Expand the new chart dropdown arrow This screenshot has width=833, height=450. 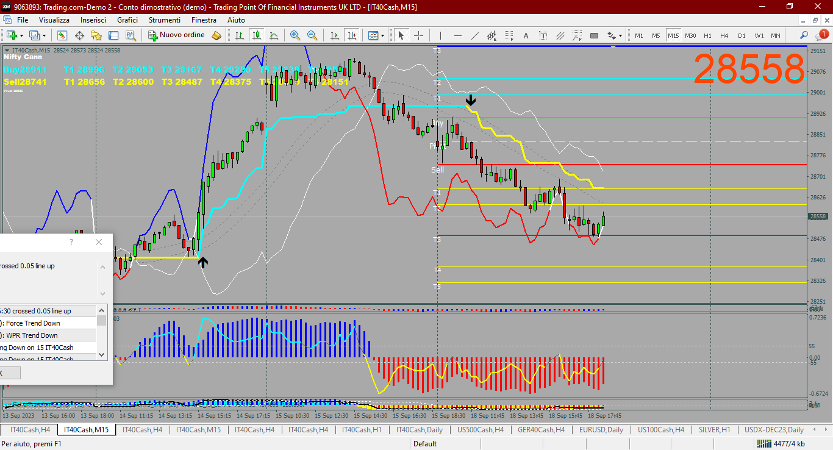click(21, 35)
